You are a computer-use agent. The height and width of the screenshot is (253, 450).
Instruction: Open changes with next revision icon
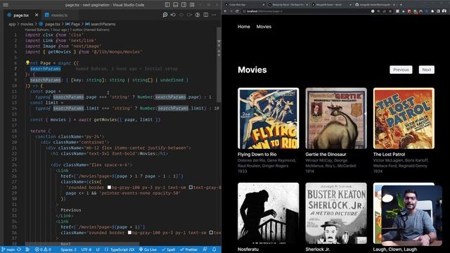pos(189,15)
